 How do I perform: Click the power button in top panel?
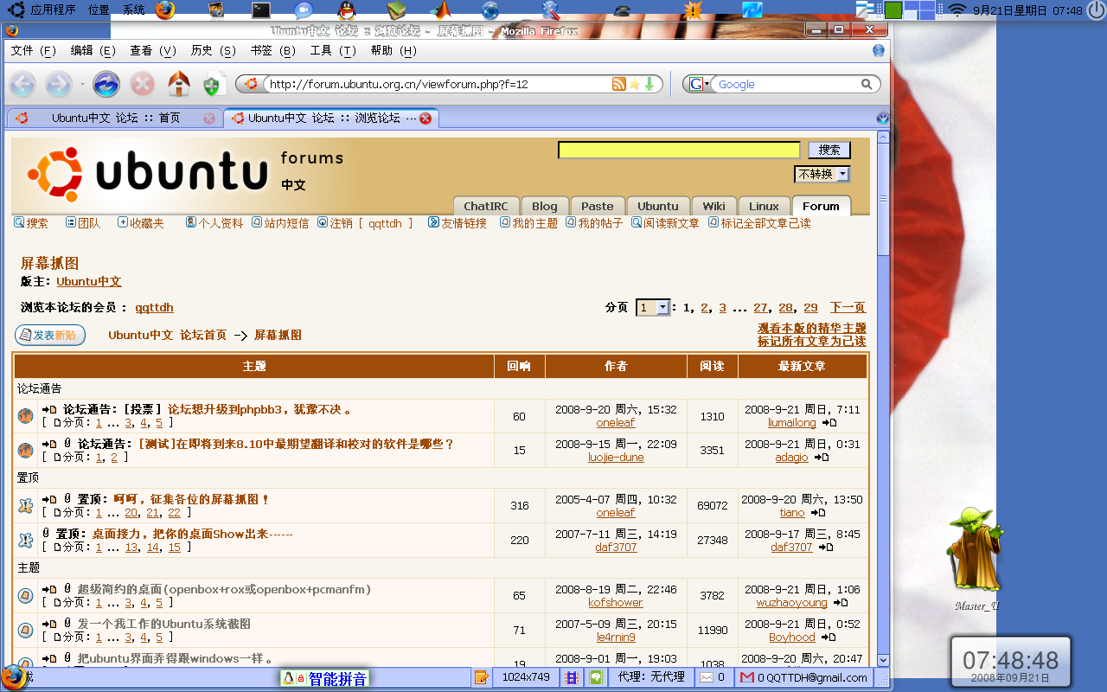click(1096, 10)
